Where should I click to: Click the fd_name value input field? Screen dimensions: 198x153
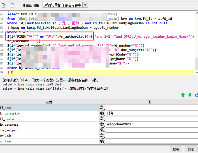pyautogui.click(x=152, y=108)
